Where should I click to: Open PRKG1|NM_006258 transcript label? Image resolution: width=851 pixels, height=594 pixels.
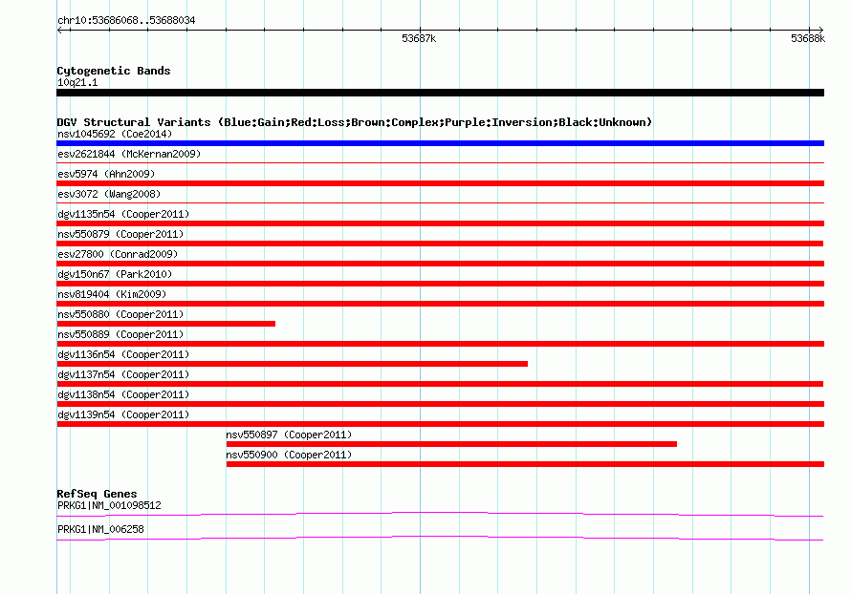click(100, 529)
